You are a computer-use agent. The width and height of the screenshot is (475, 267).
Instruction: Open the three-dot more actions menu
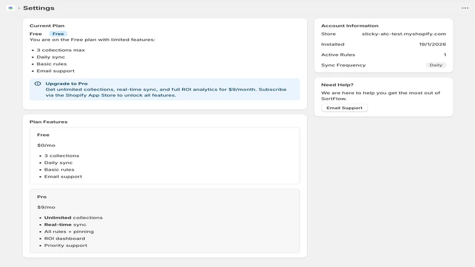tap(465, 8)
